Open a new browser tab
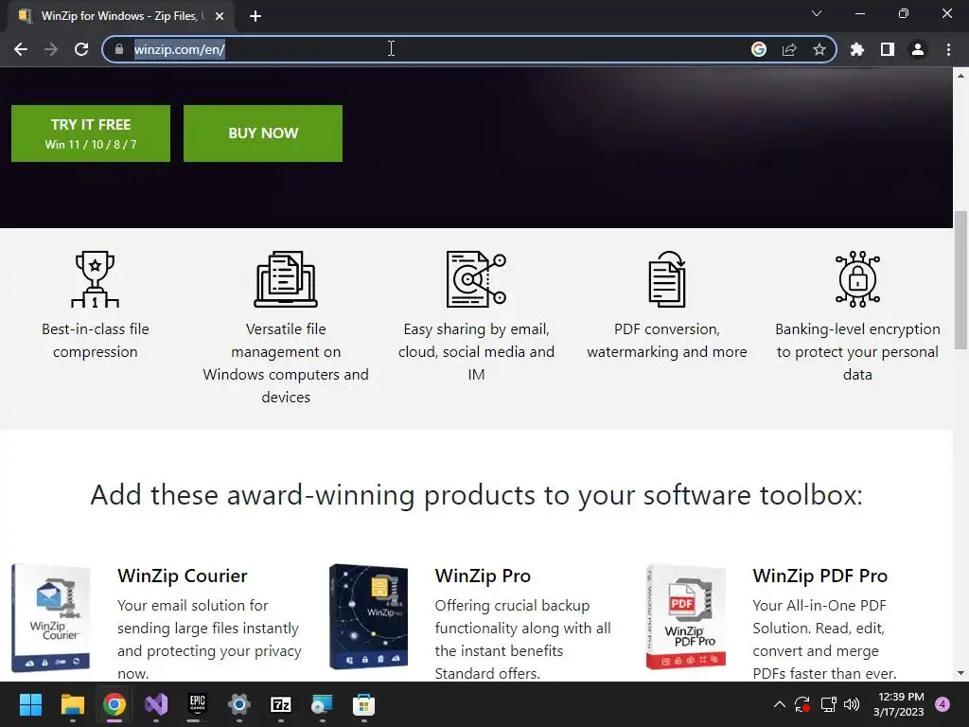This screenshot has height=727, width=969. [x=255, y=16]
